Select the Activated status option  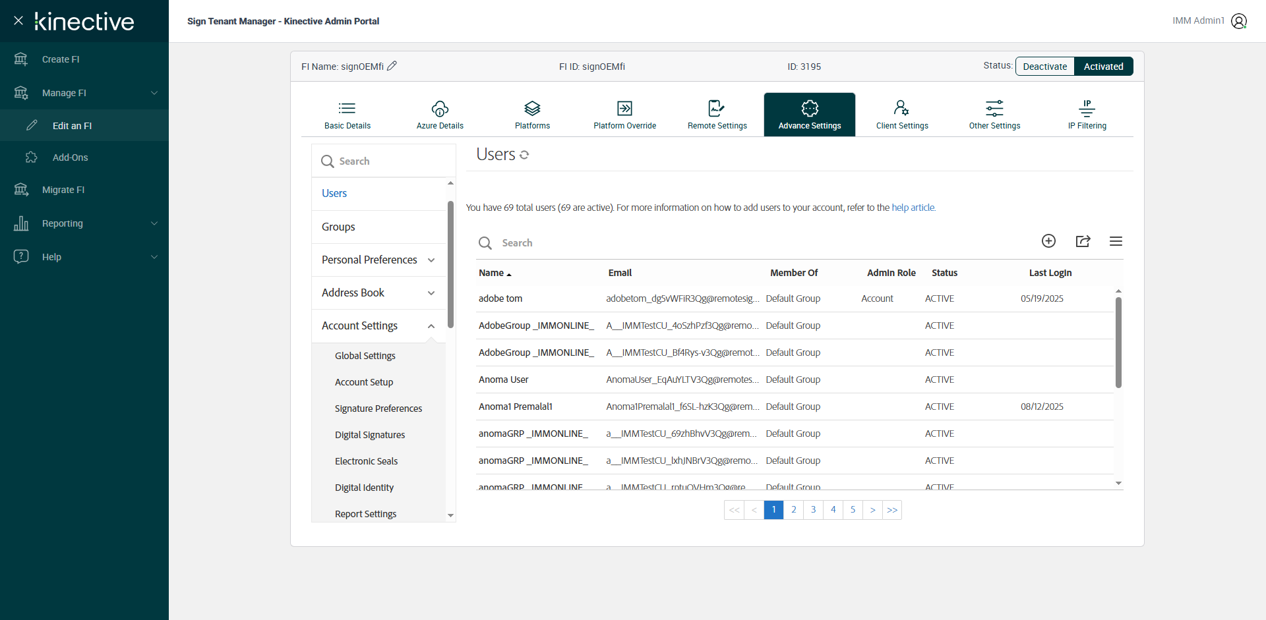tap(1103, 67)
